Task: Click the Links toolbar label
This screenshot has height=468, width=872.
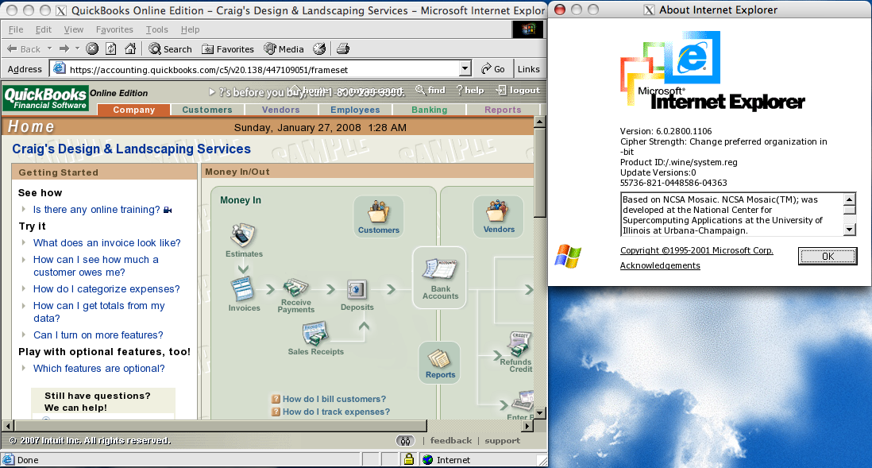Action: tap(528, 69)
